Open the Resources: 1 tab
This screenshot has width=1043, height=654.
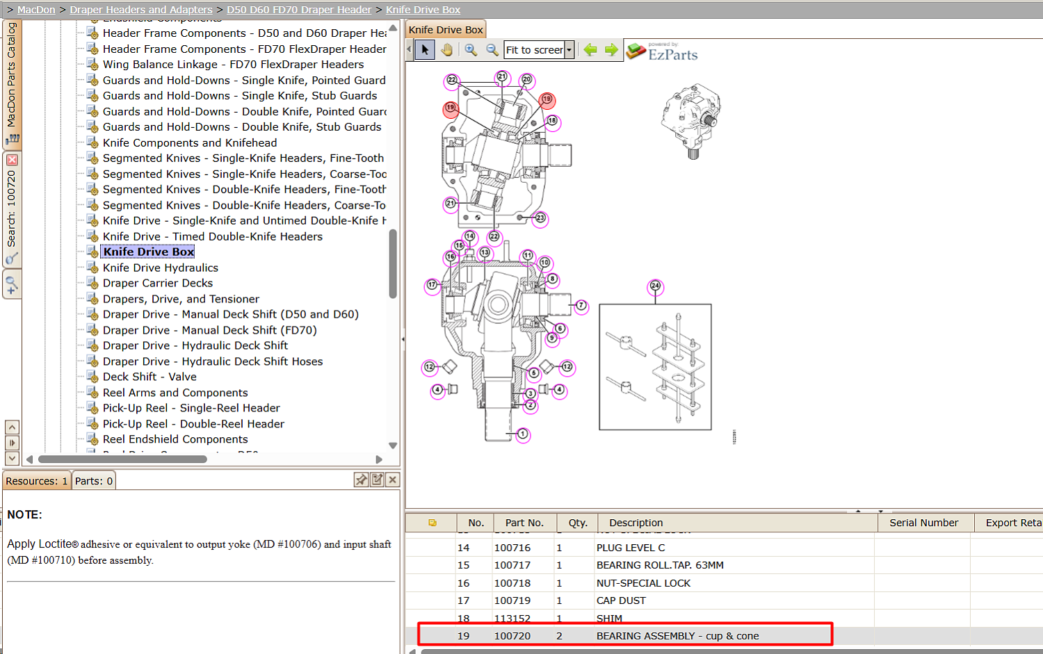37,481
